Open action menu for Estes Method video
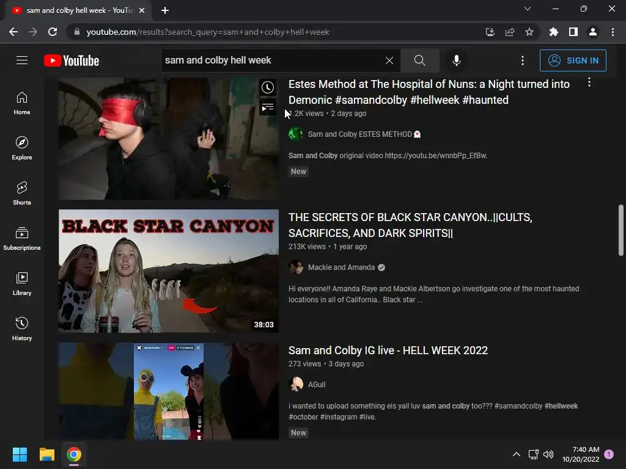Viewport: 626px width, 469px height. [x=589, y=82]
